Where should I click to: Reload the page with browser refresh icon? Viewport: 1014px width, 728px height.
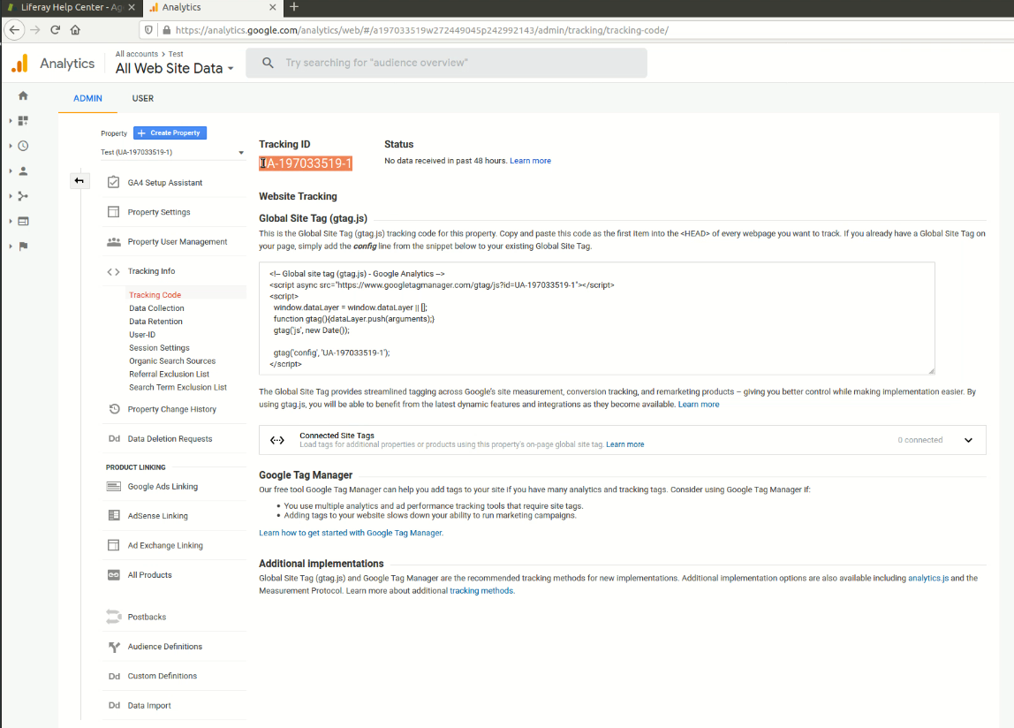(56, 30)
